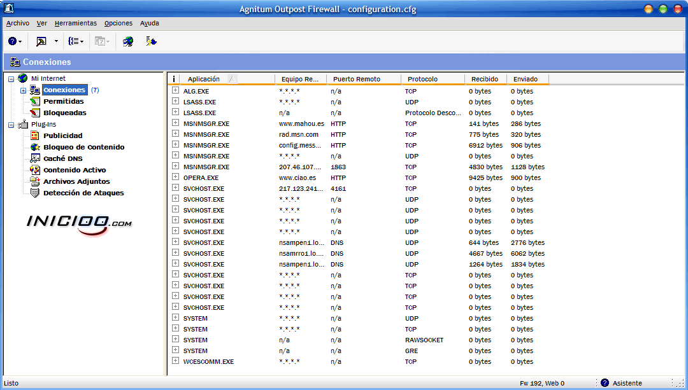Sort by the Aplicación column header

click(x=204, y=79)
